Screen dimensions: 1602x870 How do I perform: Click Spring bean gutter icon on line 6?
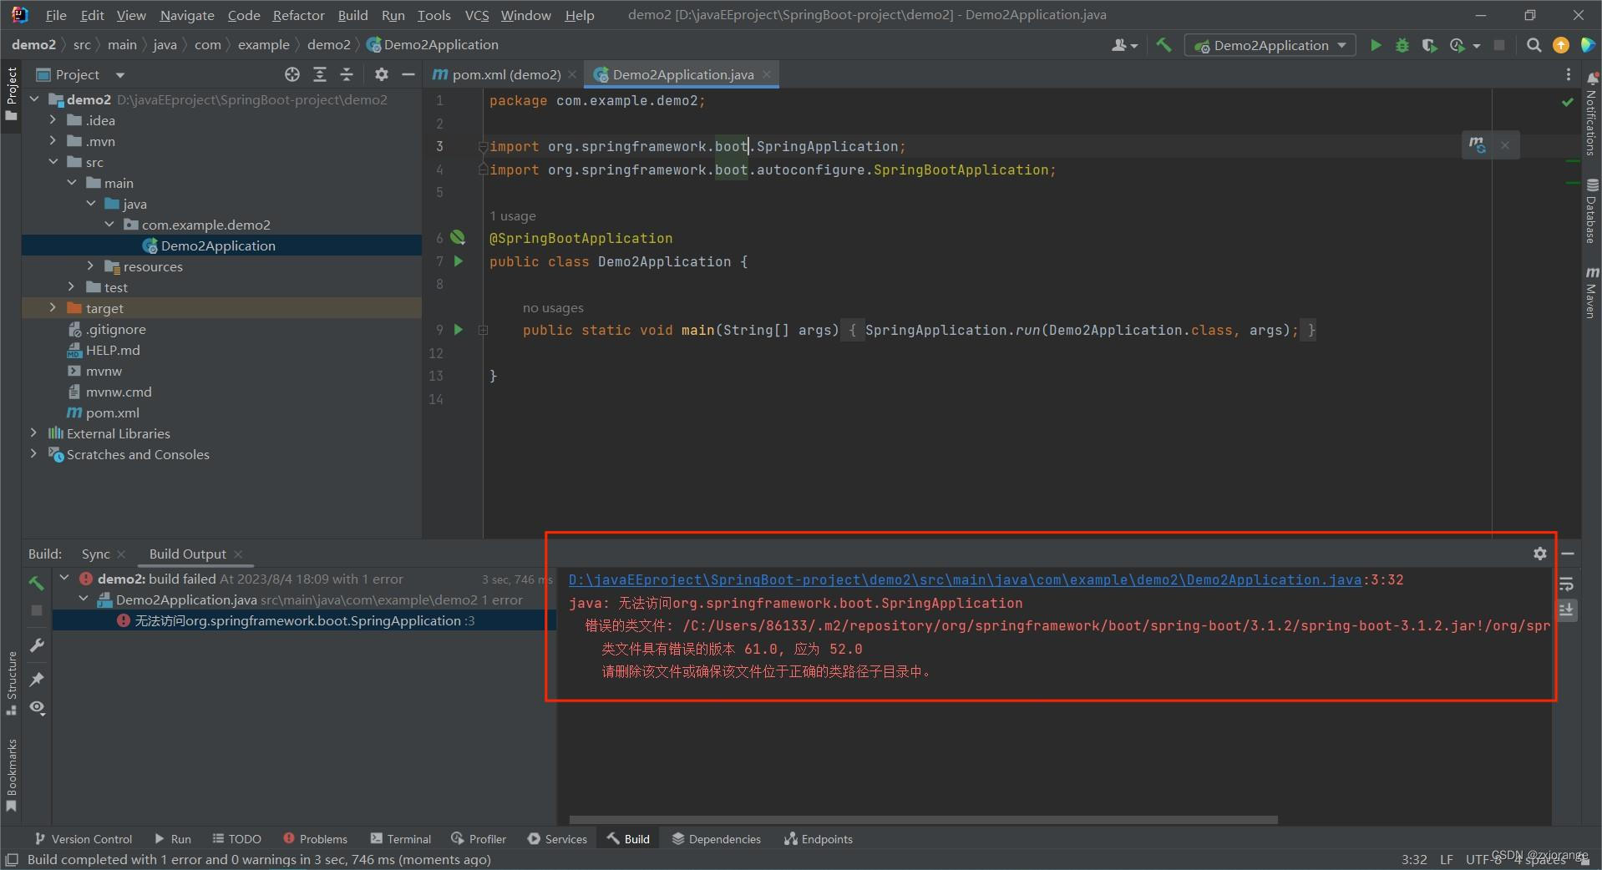(458, 237)
